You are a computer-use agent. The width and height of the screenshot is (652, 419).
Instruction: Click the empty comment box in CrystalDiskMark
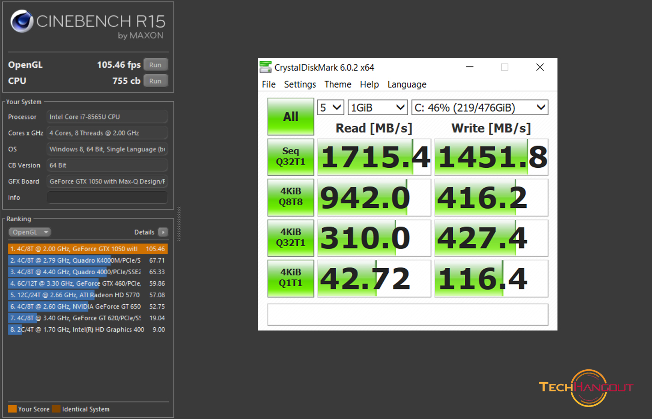(408, 314)
